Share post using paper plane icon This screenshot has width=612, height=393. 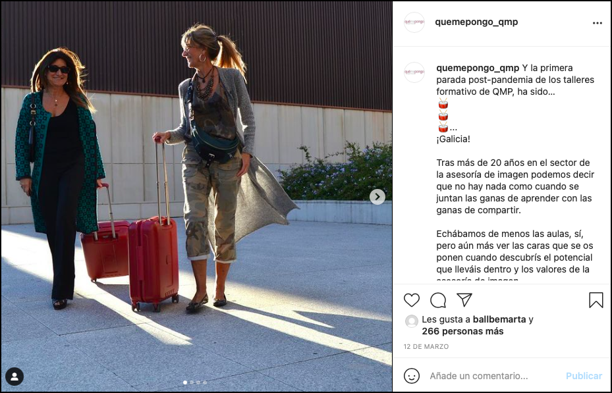click(464, 300)
